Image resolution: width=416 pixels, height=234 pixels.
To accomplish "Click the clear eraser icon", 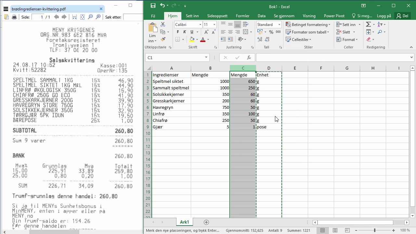I will pyautogui.click(x=369, y=39).
